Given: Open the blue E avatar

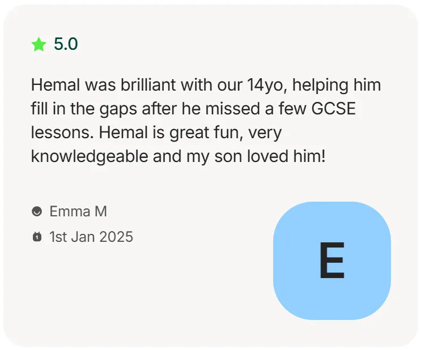Looking at the screenshot, I should click(332, 261).
